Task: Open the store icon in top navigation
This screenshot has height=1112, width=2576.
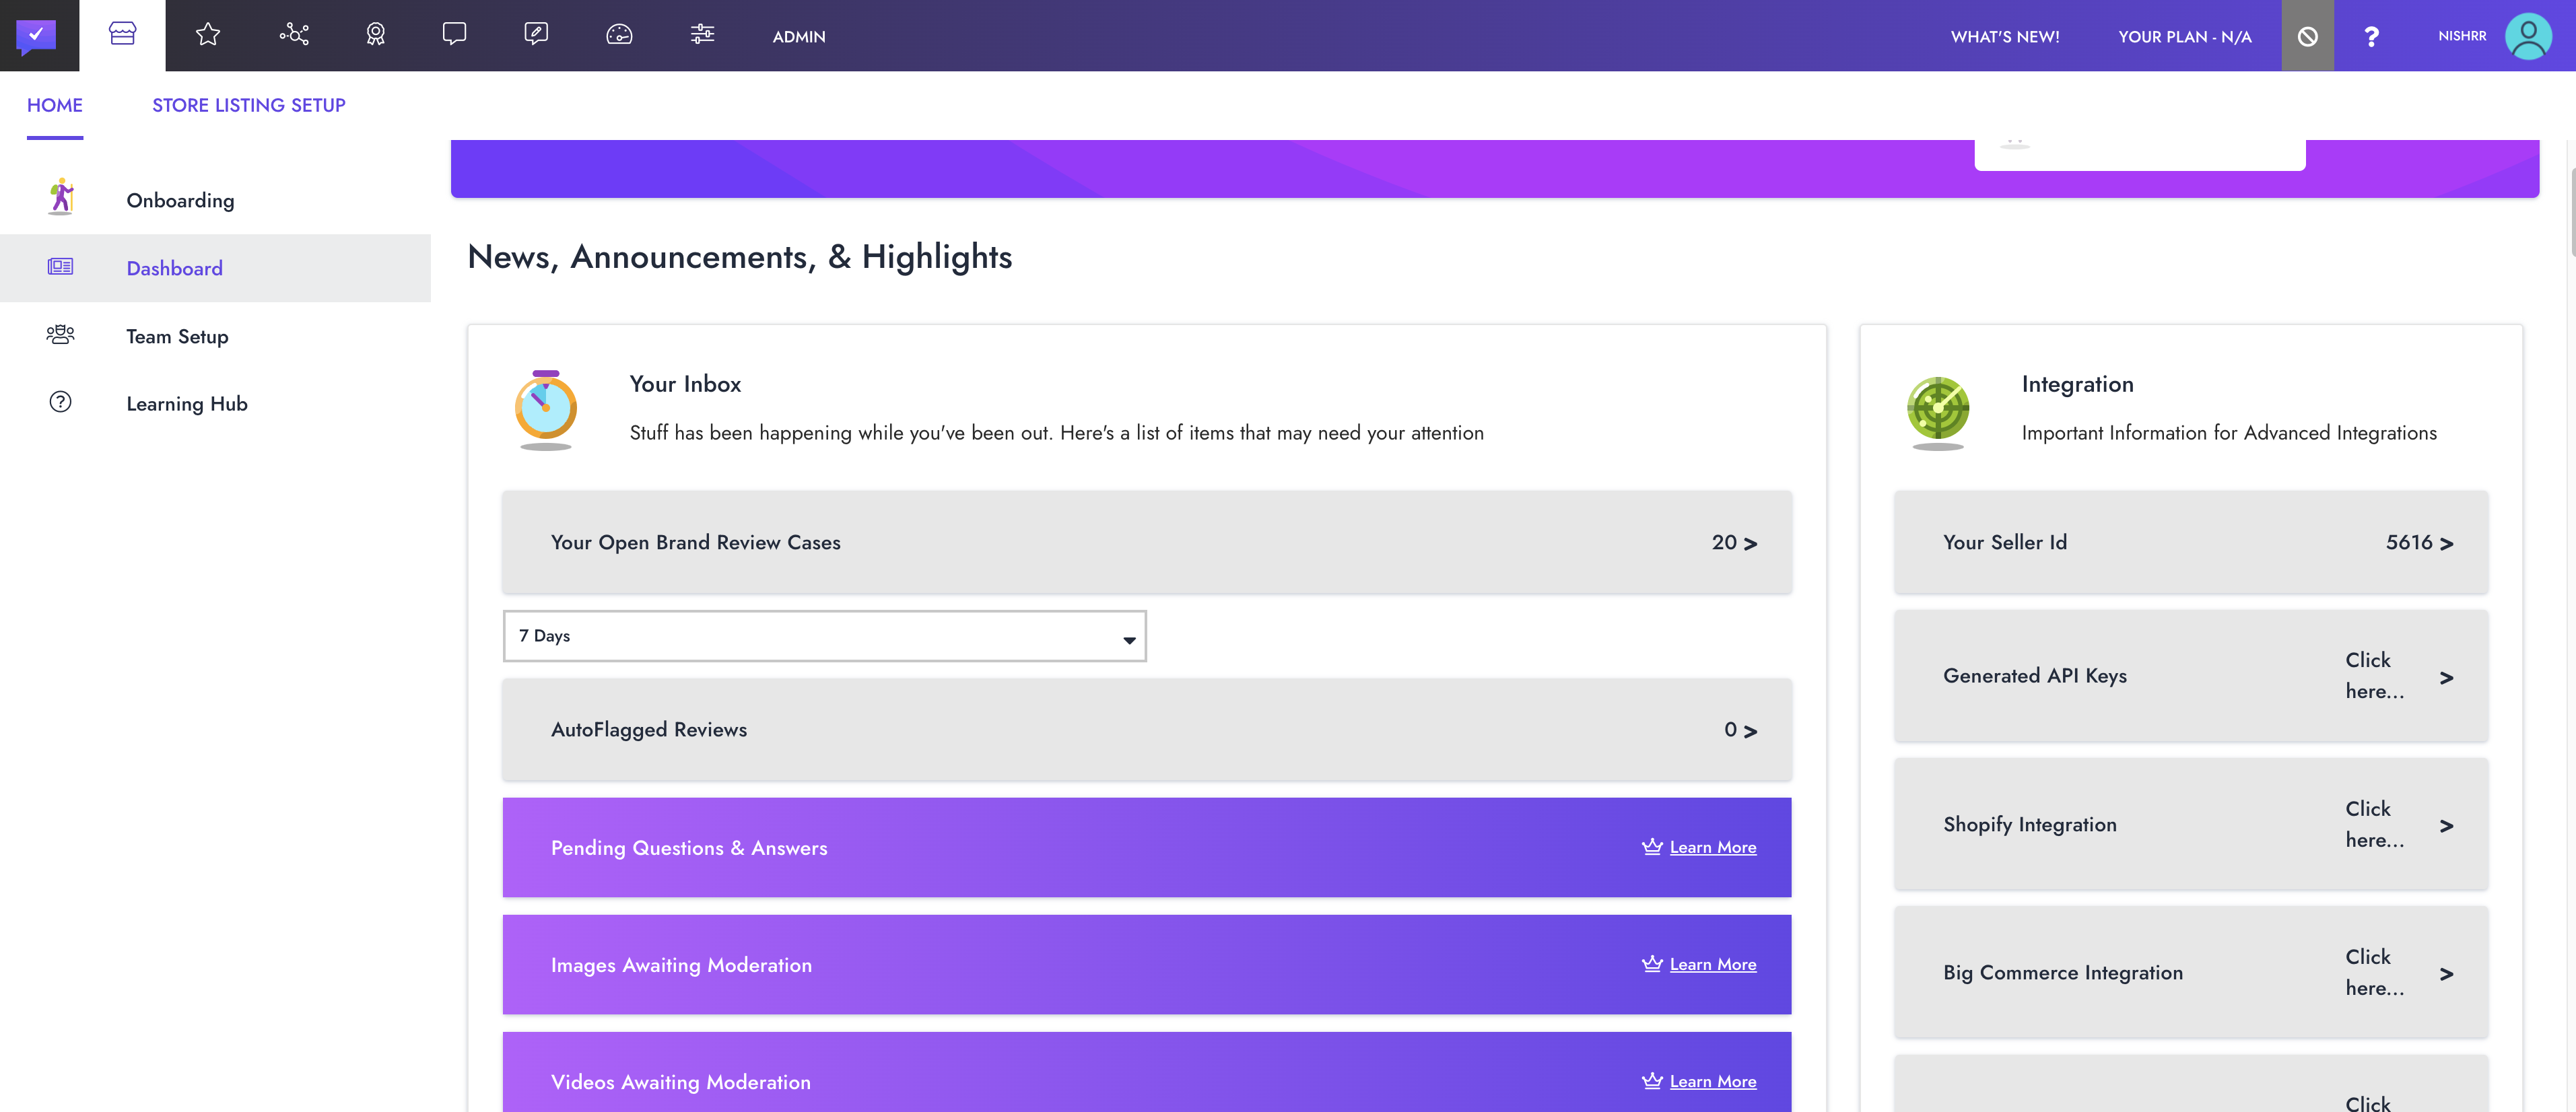Action: click(122, 35)
